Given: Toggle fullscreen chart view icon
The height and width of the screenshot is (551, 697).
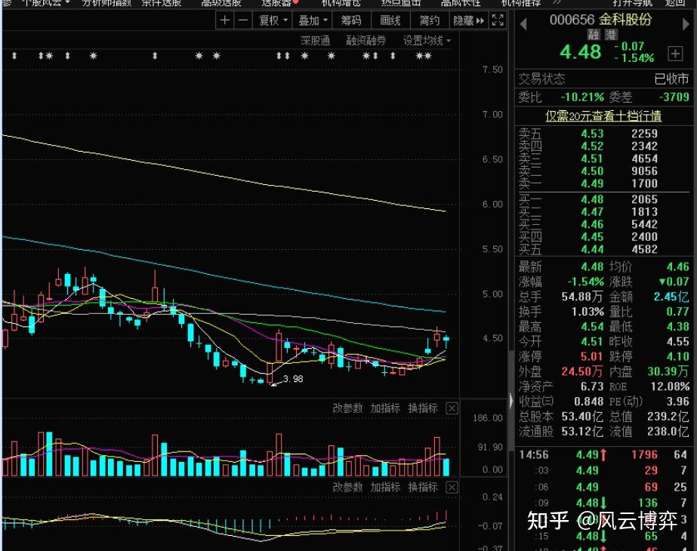Looking at the screenshot, I should (498, 20).
